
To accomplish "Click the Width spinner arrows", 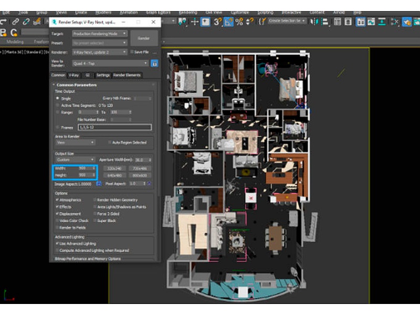I will [x=94, y=168].
